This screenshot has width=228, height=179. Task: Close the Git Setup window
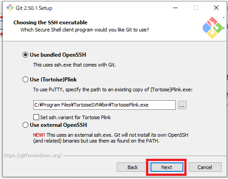pos(216,8)
